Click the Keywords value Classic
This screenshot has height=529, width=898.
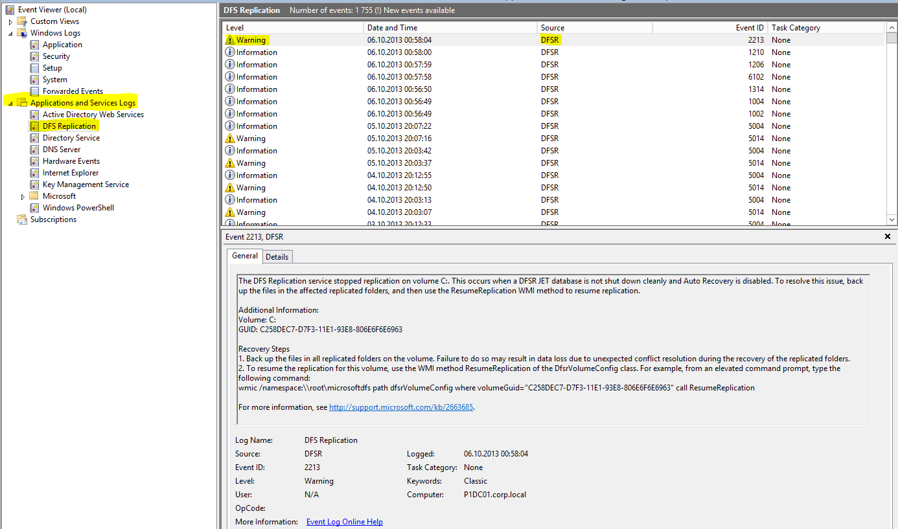[x=476, y=481]
